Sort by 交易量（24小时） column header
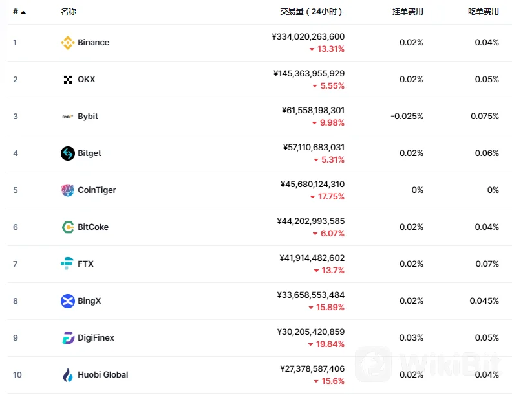Screen dimensions: 512x395 coord(311,12)
